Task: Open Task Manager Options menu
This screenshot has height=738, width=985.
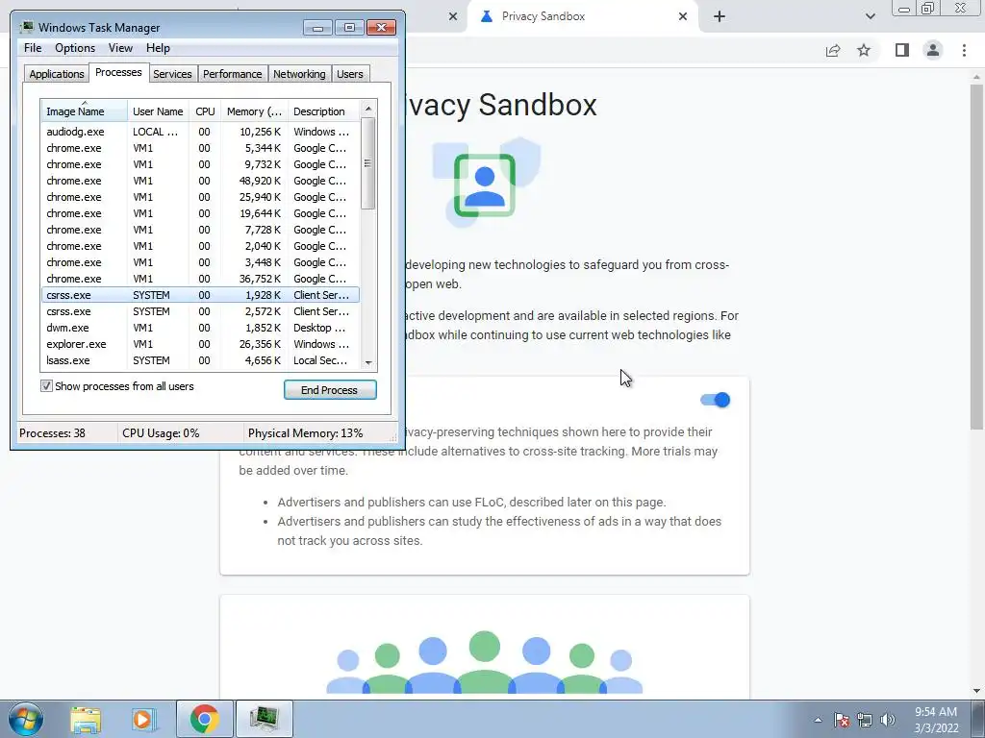Action: tap(75, 48)
